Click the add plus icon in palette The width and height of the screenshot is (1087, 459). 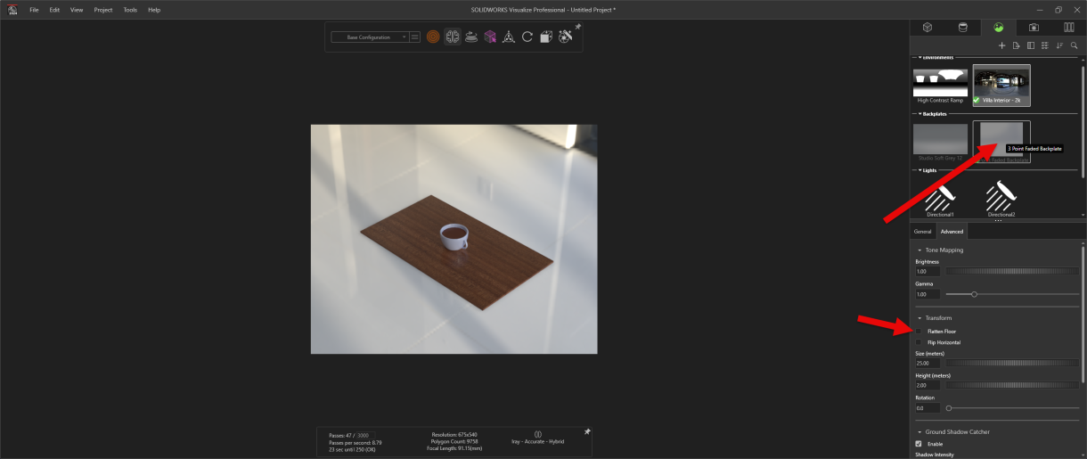[x=1001, y=45]
